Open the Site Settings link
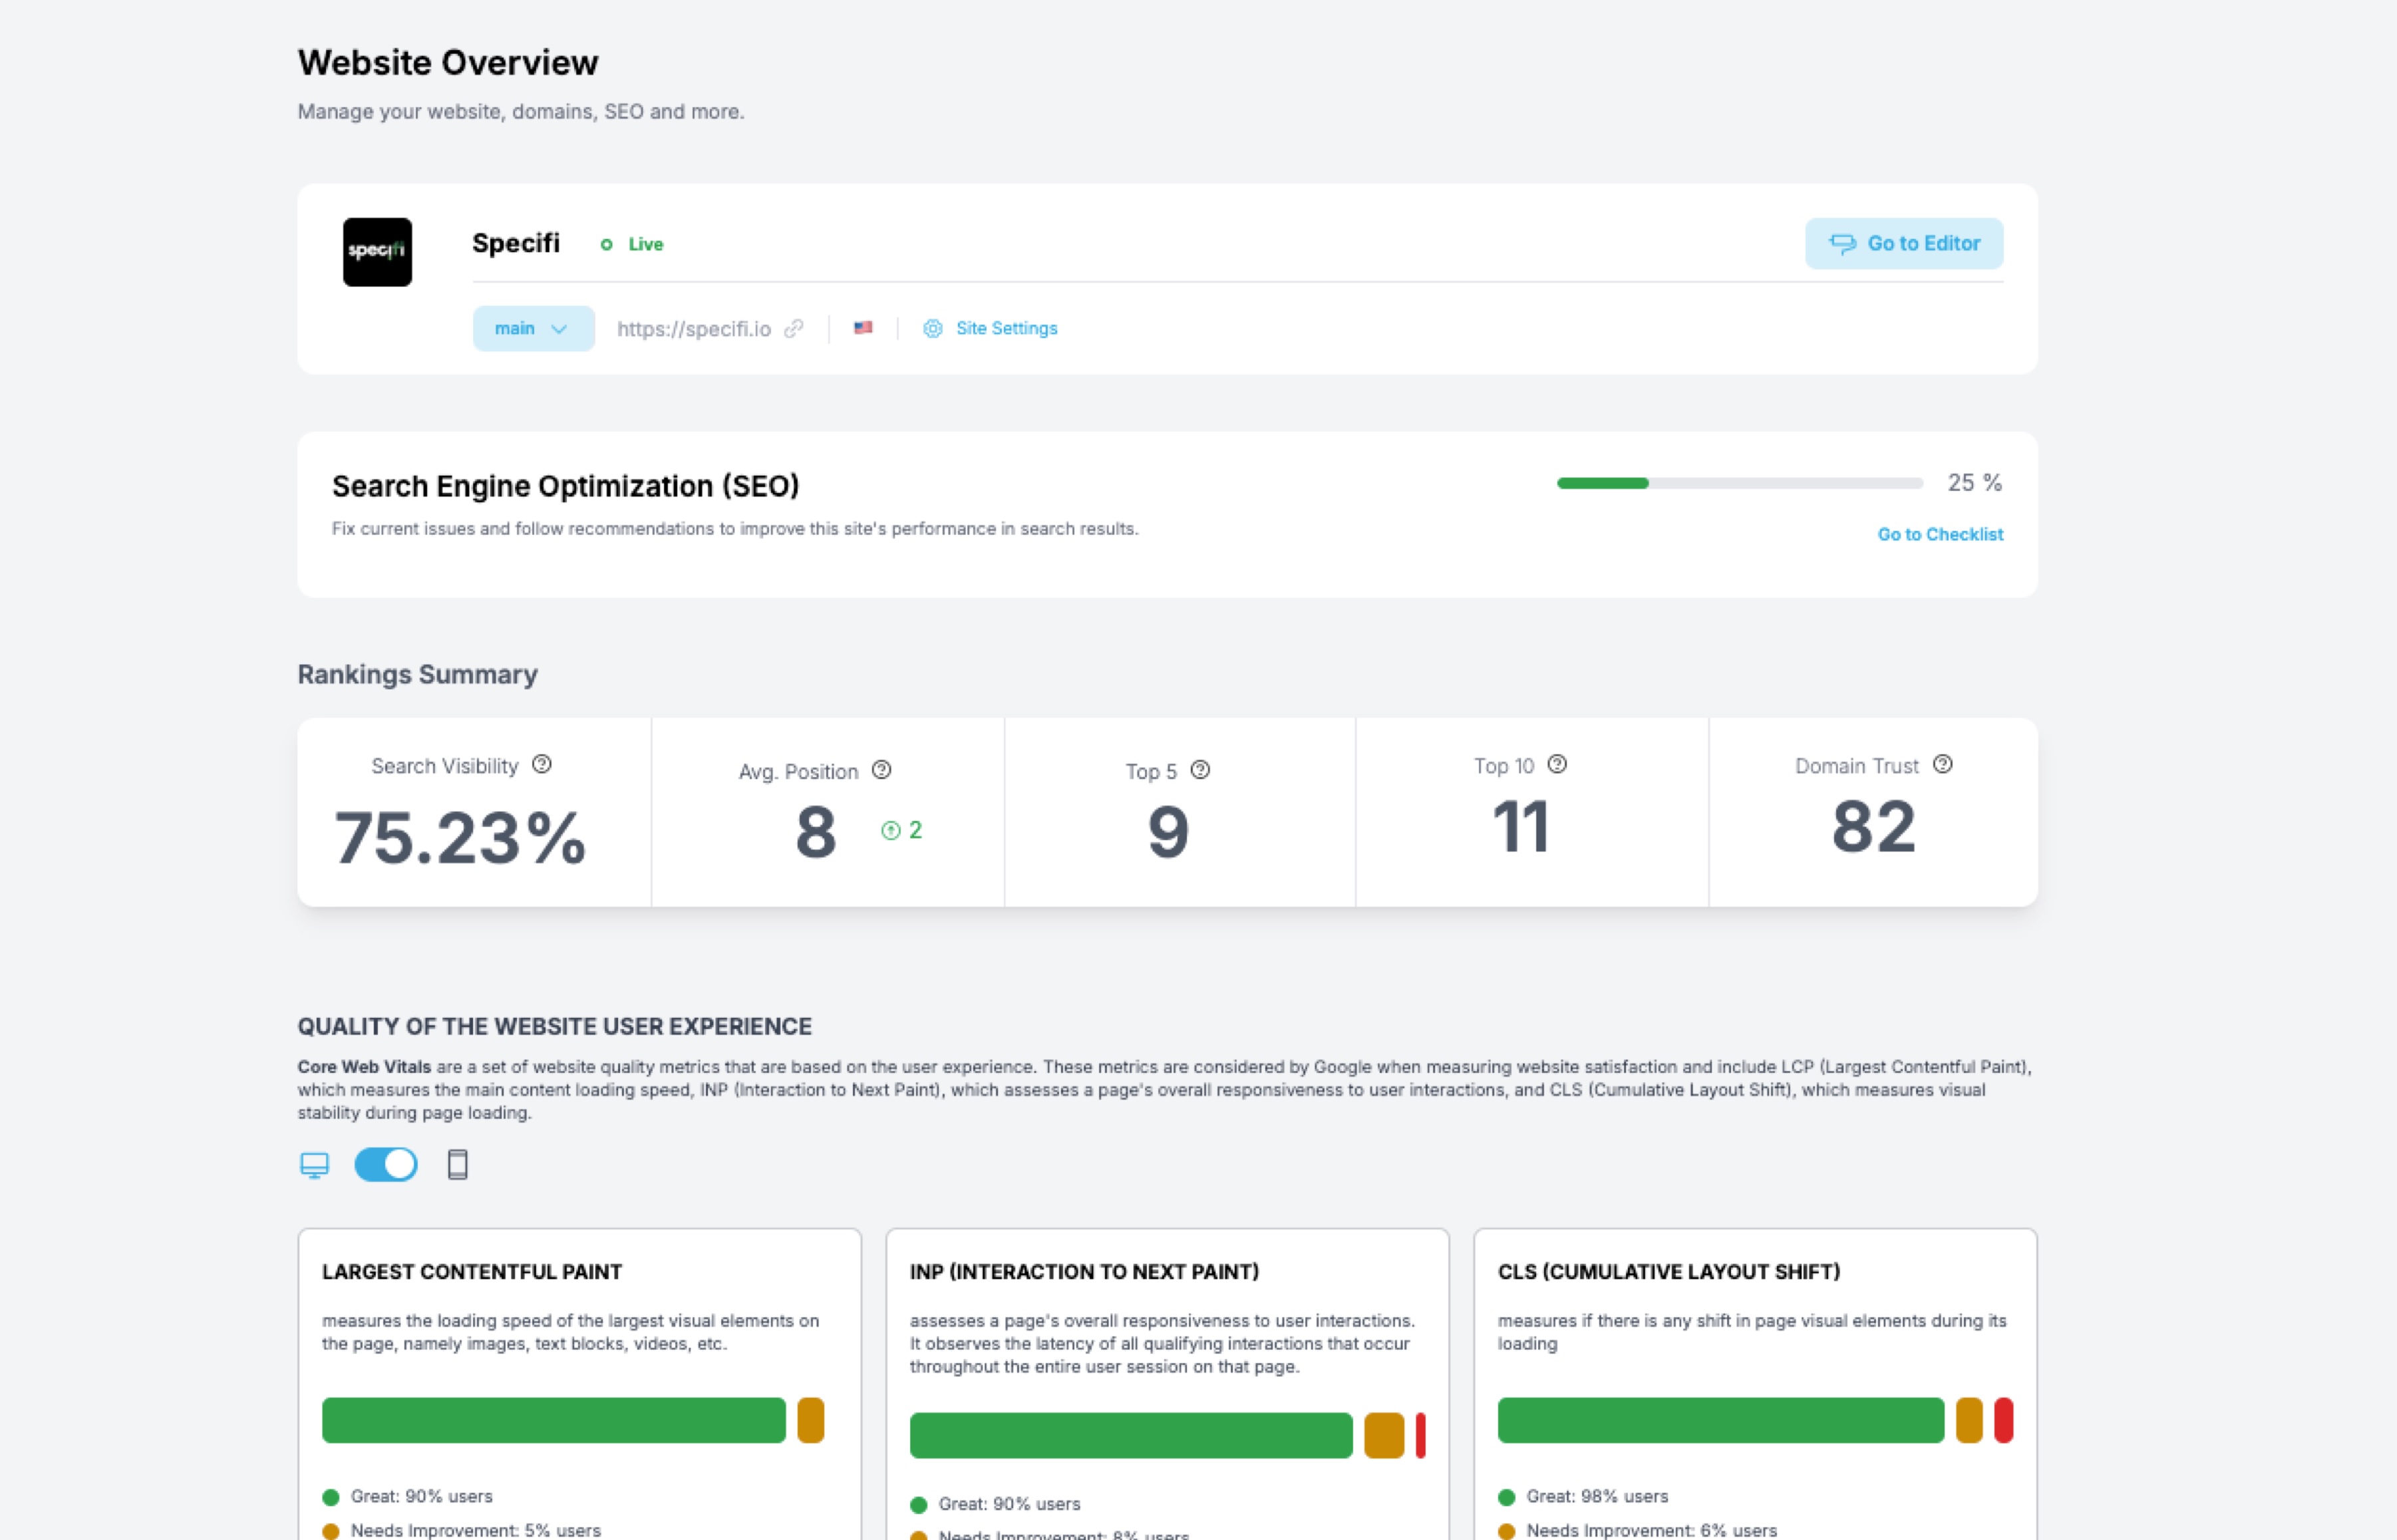Image resolution: width=2397 pixels, height=1540 pixels. pyautogui.click(x=1006, y=329)
